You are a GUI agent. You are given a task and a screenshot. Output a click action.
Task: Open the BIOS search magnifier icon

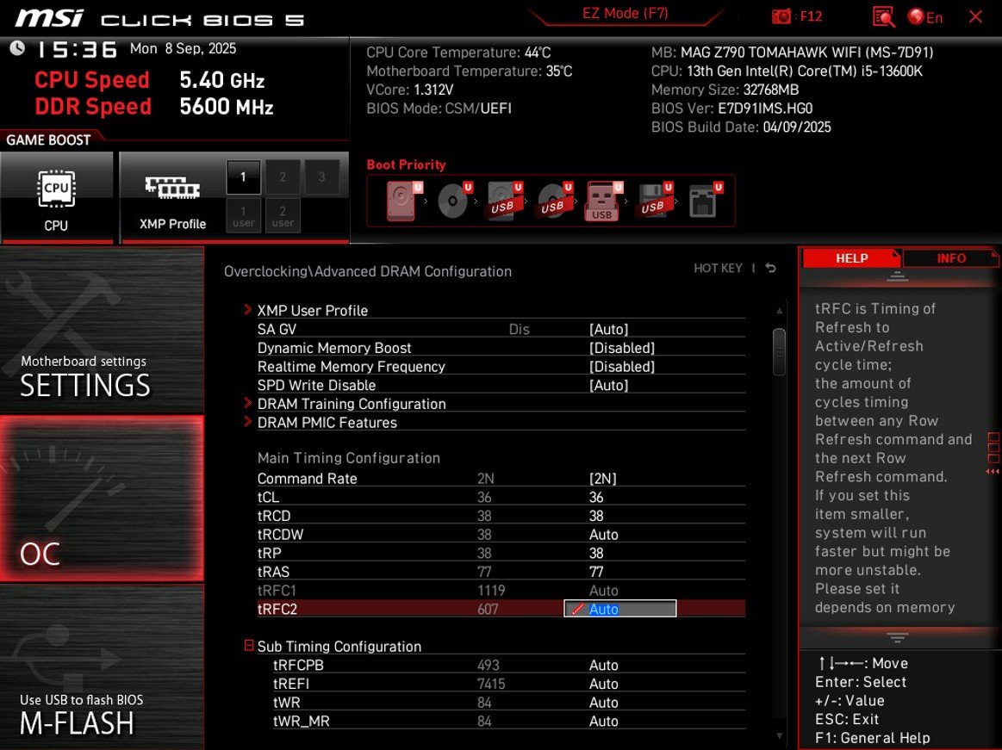[x=884, y=17]
